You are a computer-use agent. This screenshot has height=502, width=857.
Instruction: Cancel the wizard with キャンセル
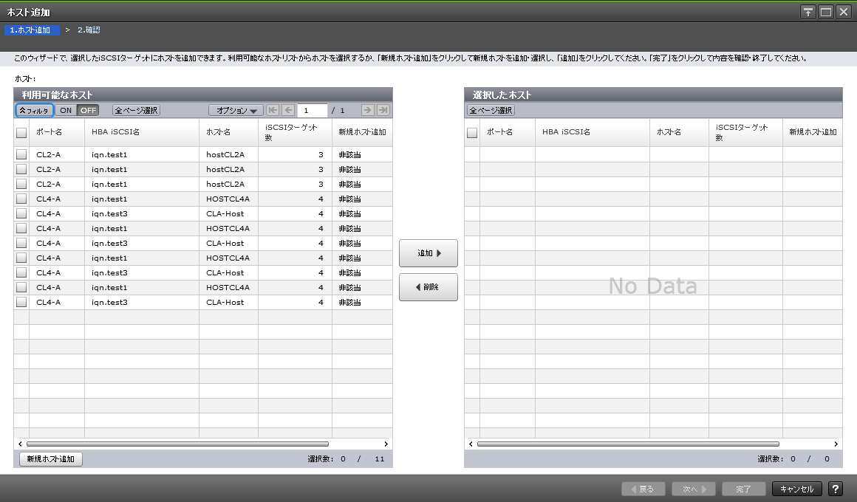coord(796,488)
